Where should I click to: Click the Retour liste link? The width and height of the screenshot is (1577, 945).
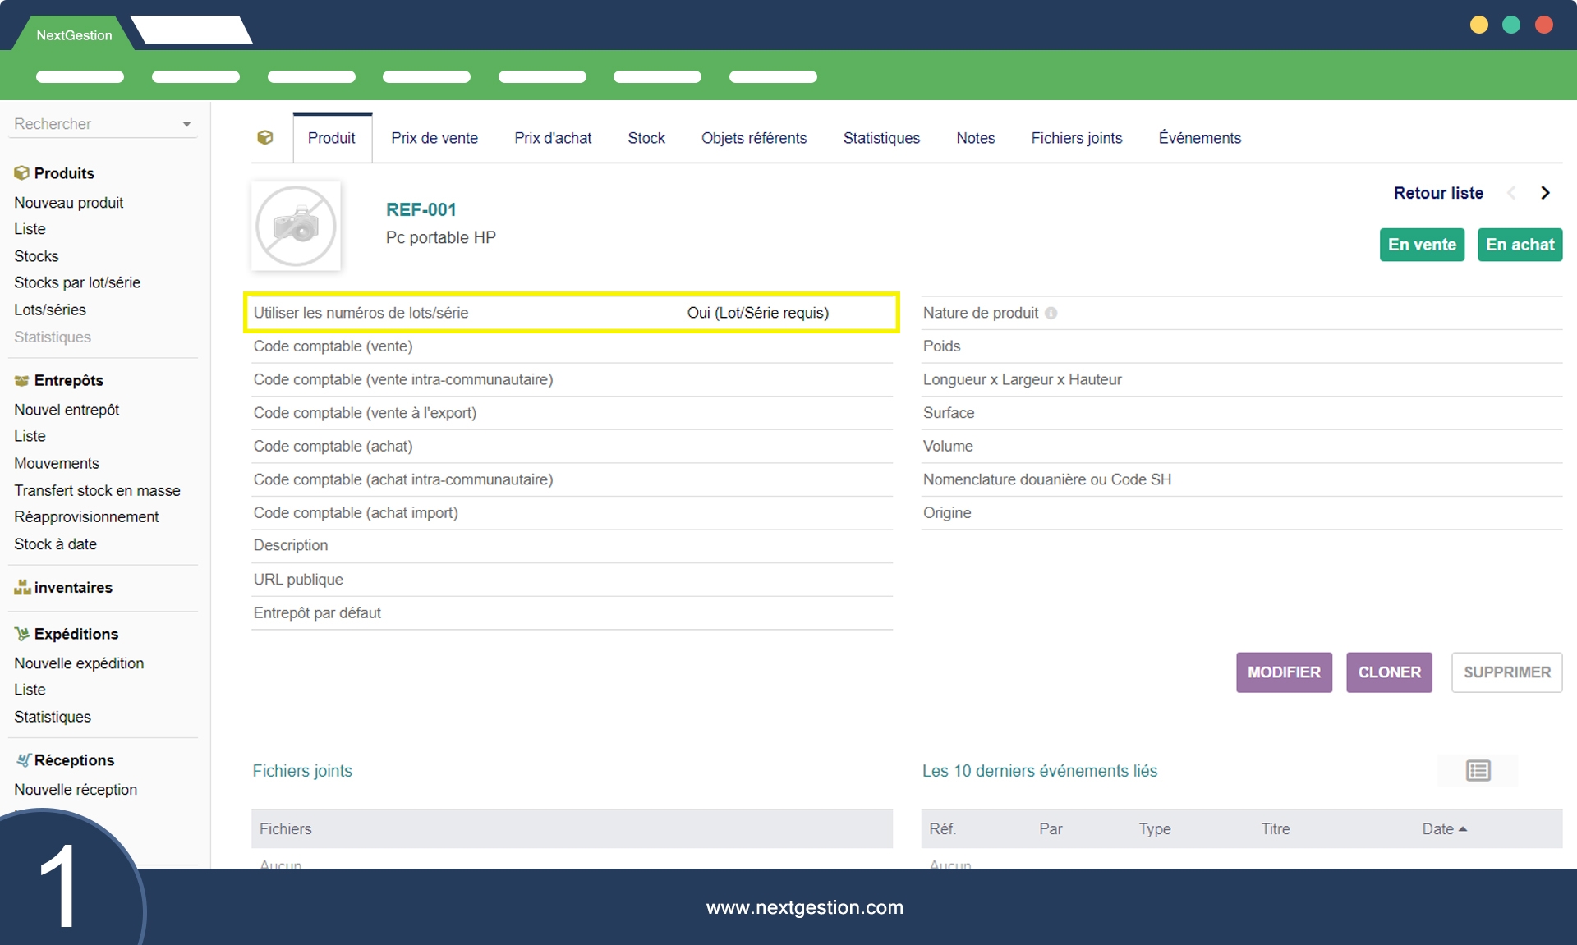[1438, 193]
